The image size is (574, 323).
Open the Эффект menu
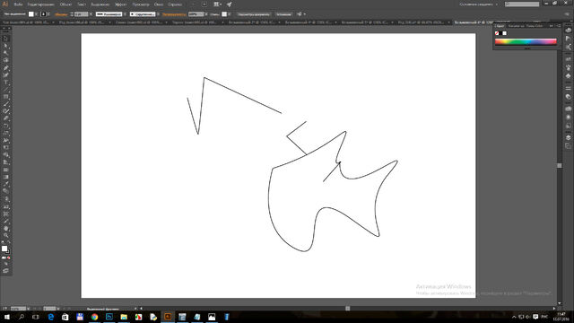pyautogui.click(x=120, y=4)
